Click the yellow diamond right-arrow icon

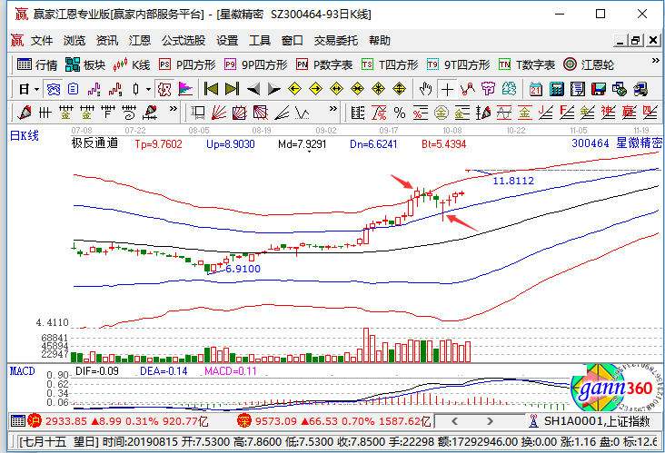[x=315, y=89]
